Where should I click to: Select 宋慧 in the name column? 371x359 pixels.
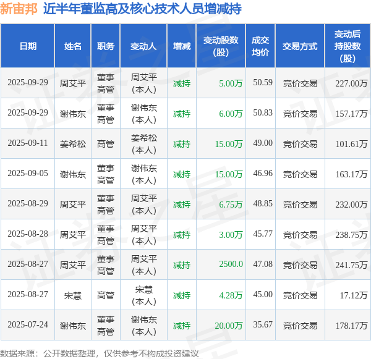(x=72, y=295)
